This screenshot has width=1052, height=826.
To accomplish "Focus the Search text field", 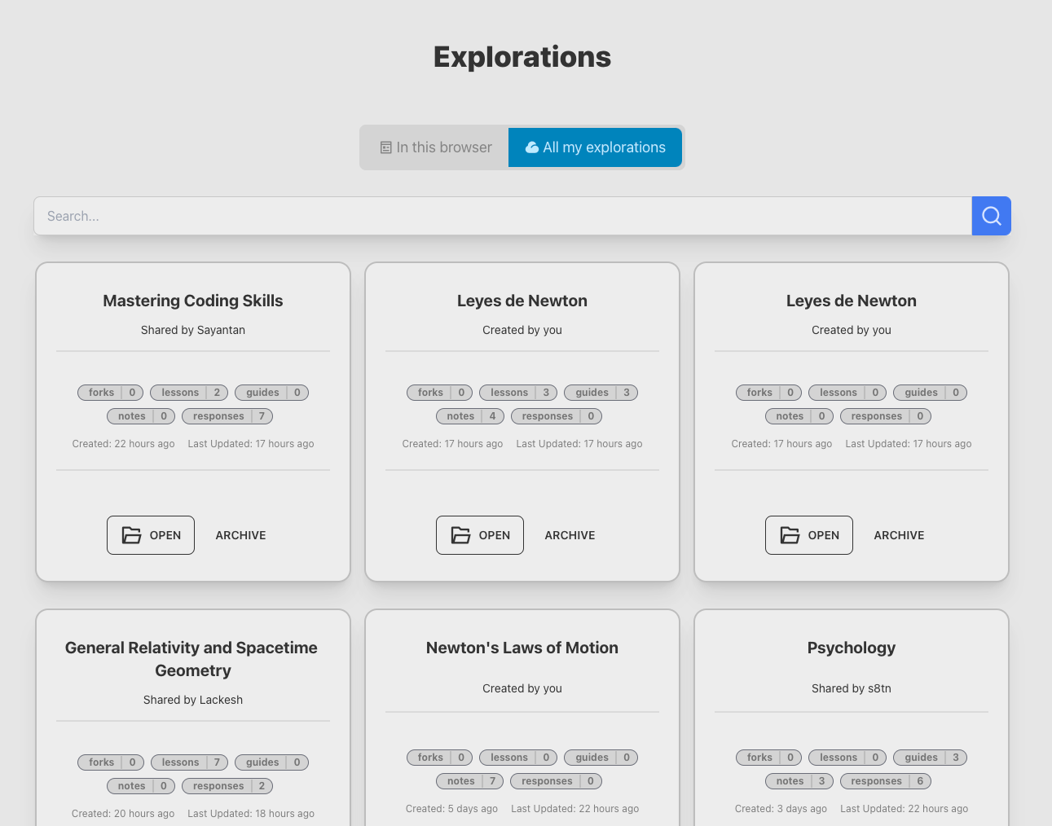I will 502,216.
